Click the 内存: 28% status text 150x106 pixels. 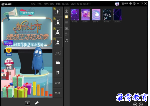(49, 4)
